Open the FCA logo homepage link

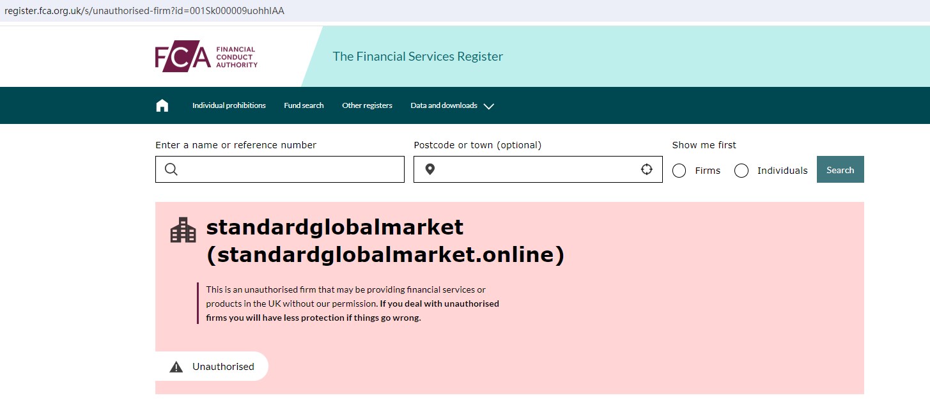206,57
